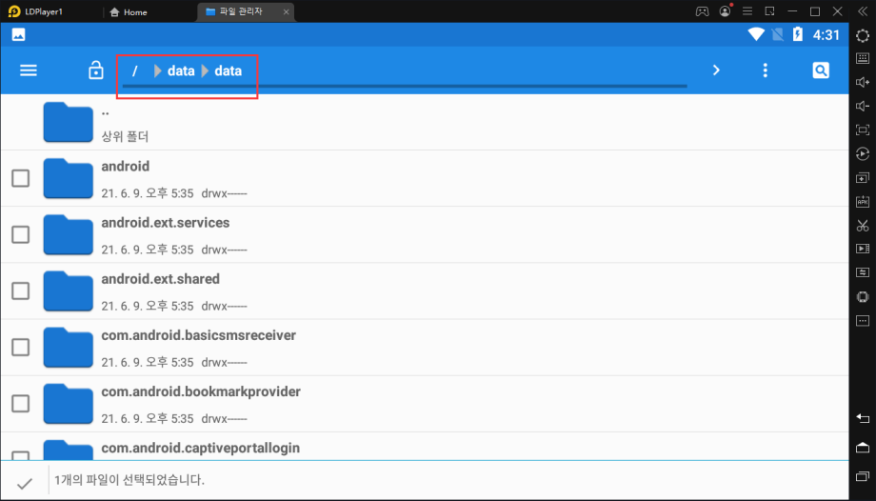Click the LDPlayer volume down icon

pyautogui.click(x=863, y=106)
